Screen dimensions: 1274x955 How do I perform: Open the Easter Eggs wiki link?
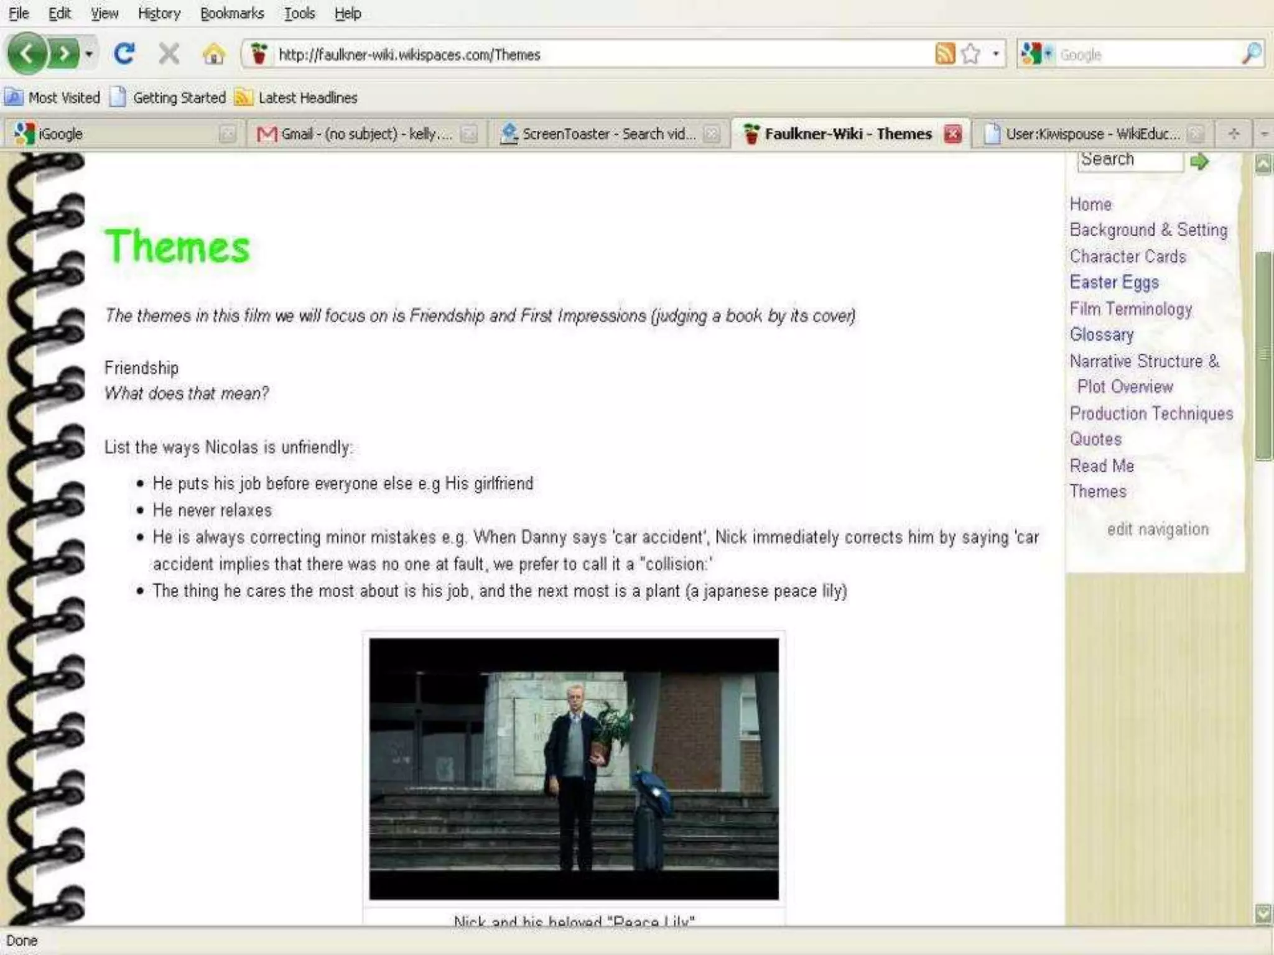pyautogui.click(x=1114, y=282)
